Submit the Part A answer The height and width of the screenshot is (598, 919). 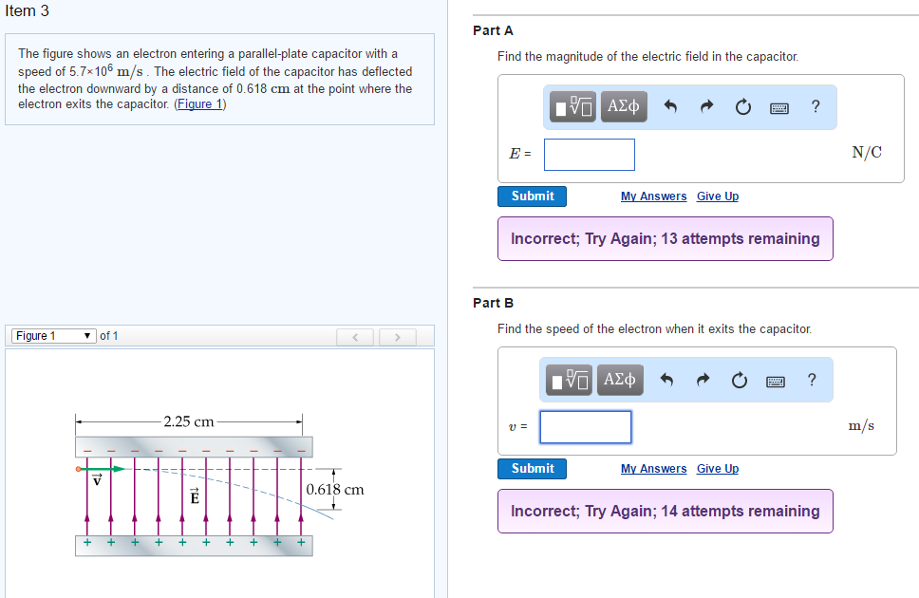coord(533,196)
